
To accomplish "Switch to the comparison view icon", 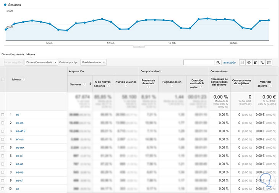I will tap(262, 62).
